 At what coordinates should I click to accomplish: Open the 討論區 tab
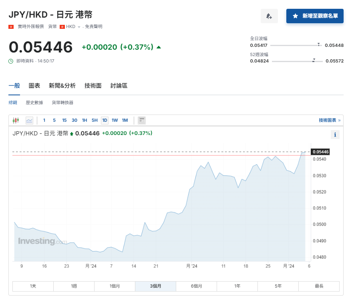(x=119, y=85)
